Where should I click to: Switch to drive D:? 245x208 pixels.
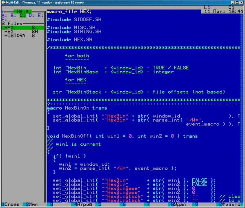click(x=31, y=15)
